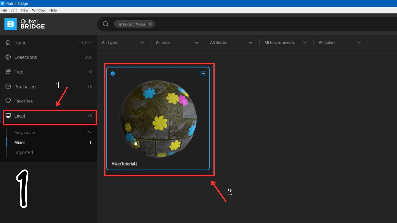Open the All States dropdown
This screenshot has height=223, width=397.
(231, 43)
